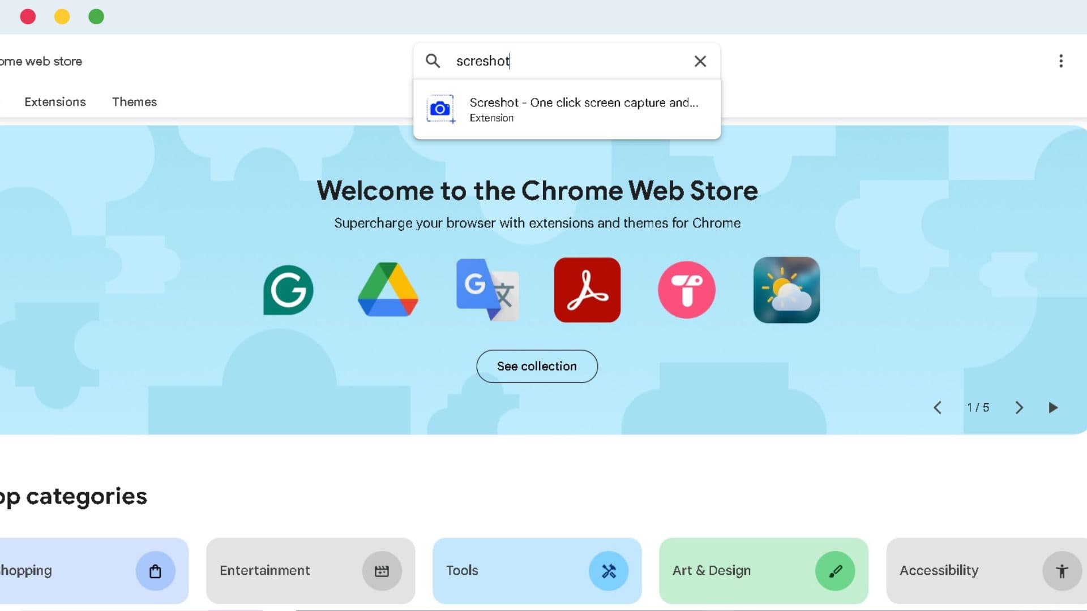Go to the next banner slide
This screenshot has width=1087, height=611.
[x=1019, y=408]
